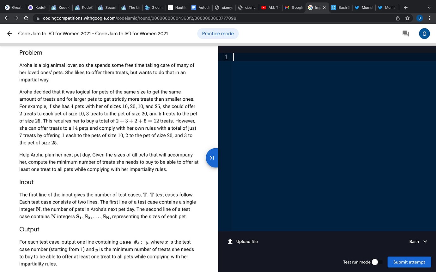Reload the page

(26, 18)
